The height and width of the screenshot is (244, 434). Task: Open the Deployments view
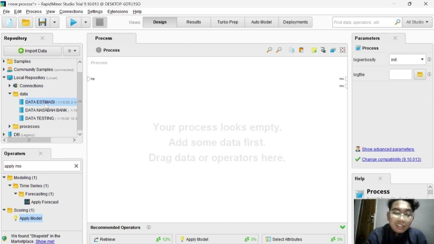point(295,22)
